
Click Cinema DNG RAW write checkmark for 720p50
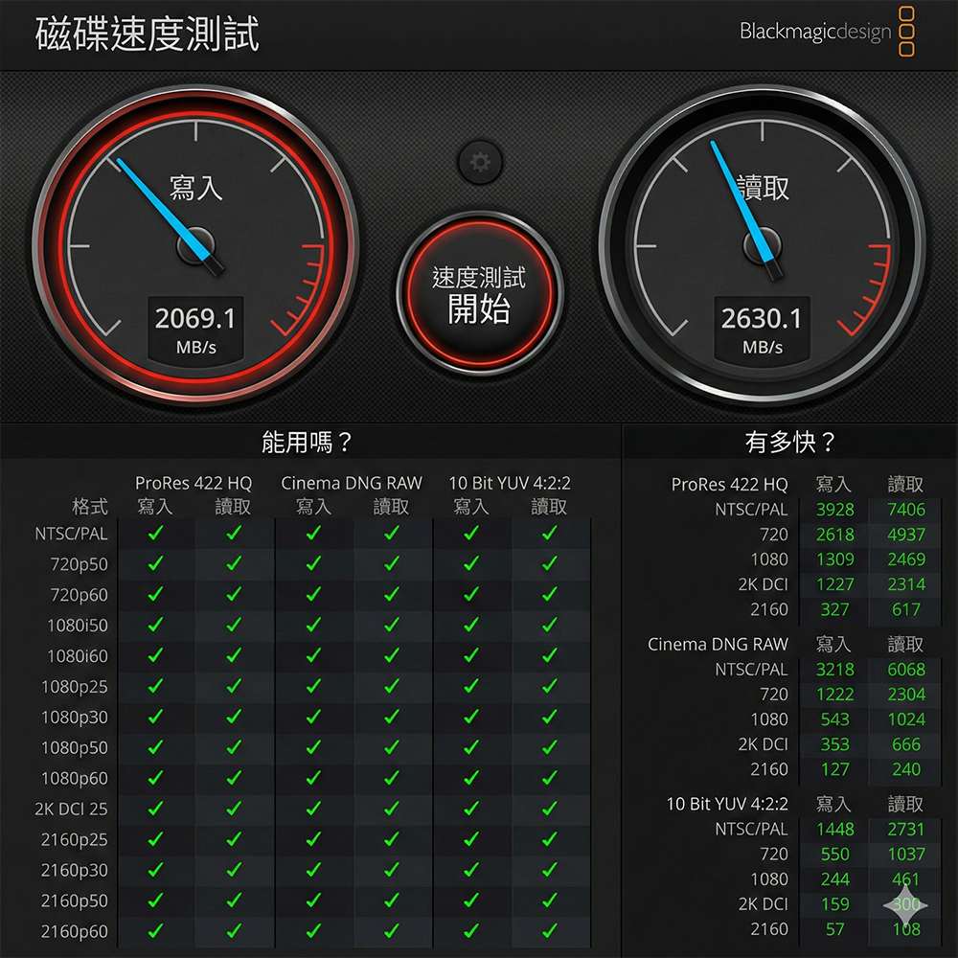[x=313, y=564]
